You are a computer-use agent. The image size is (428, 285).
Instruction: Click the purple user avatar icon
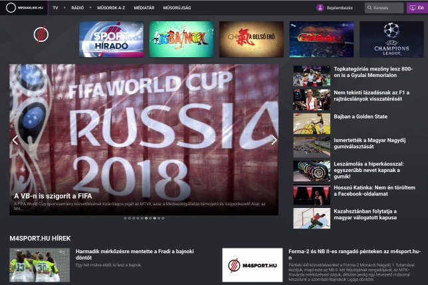(x=320, y=7)
